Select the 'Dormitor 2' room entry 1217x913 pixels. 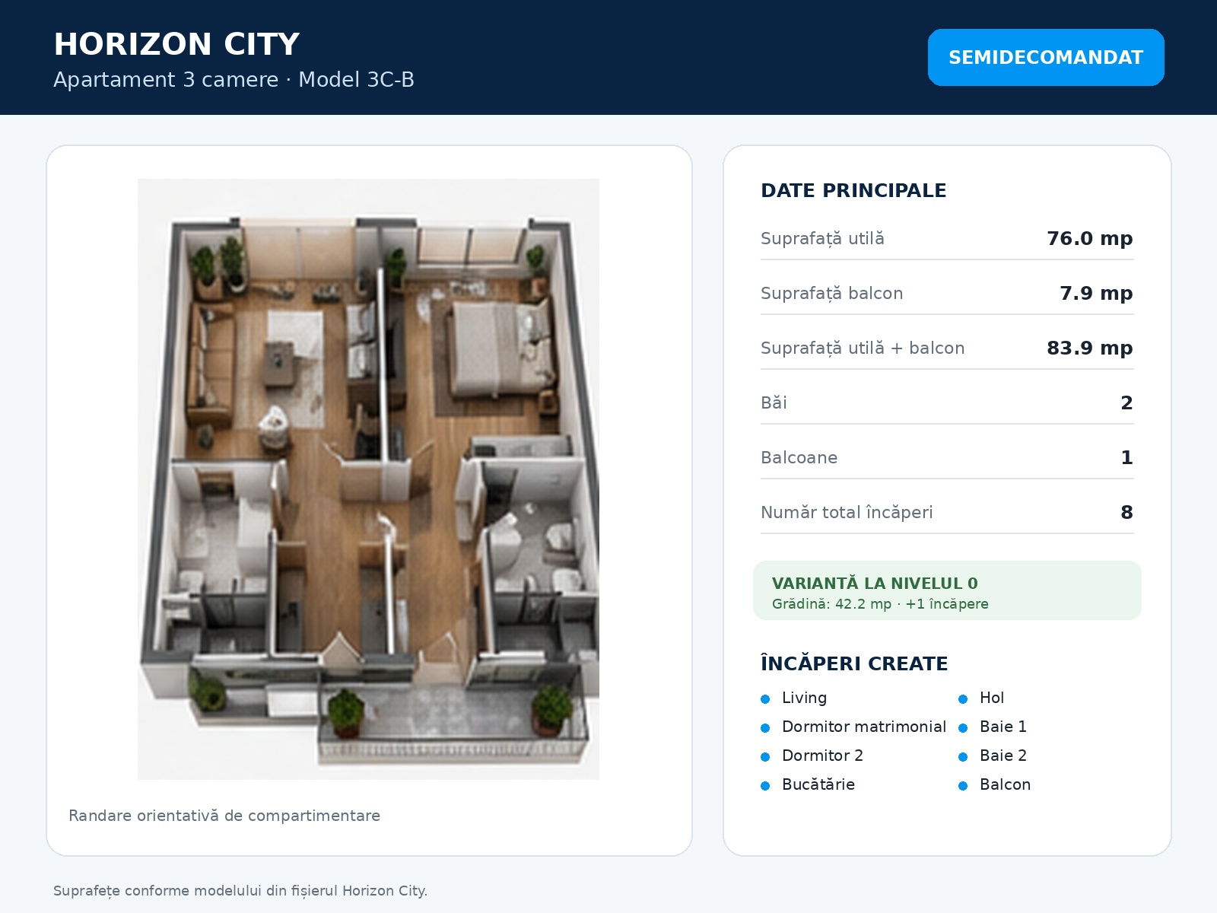(x=822, y=756)
